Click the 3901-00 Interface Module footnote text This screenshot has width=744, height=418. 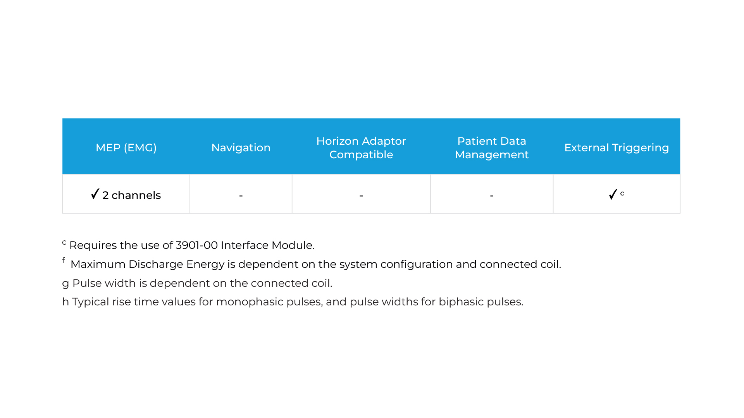tap(192, 245)
